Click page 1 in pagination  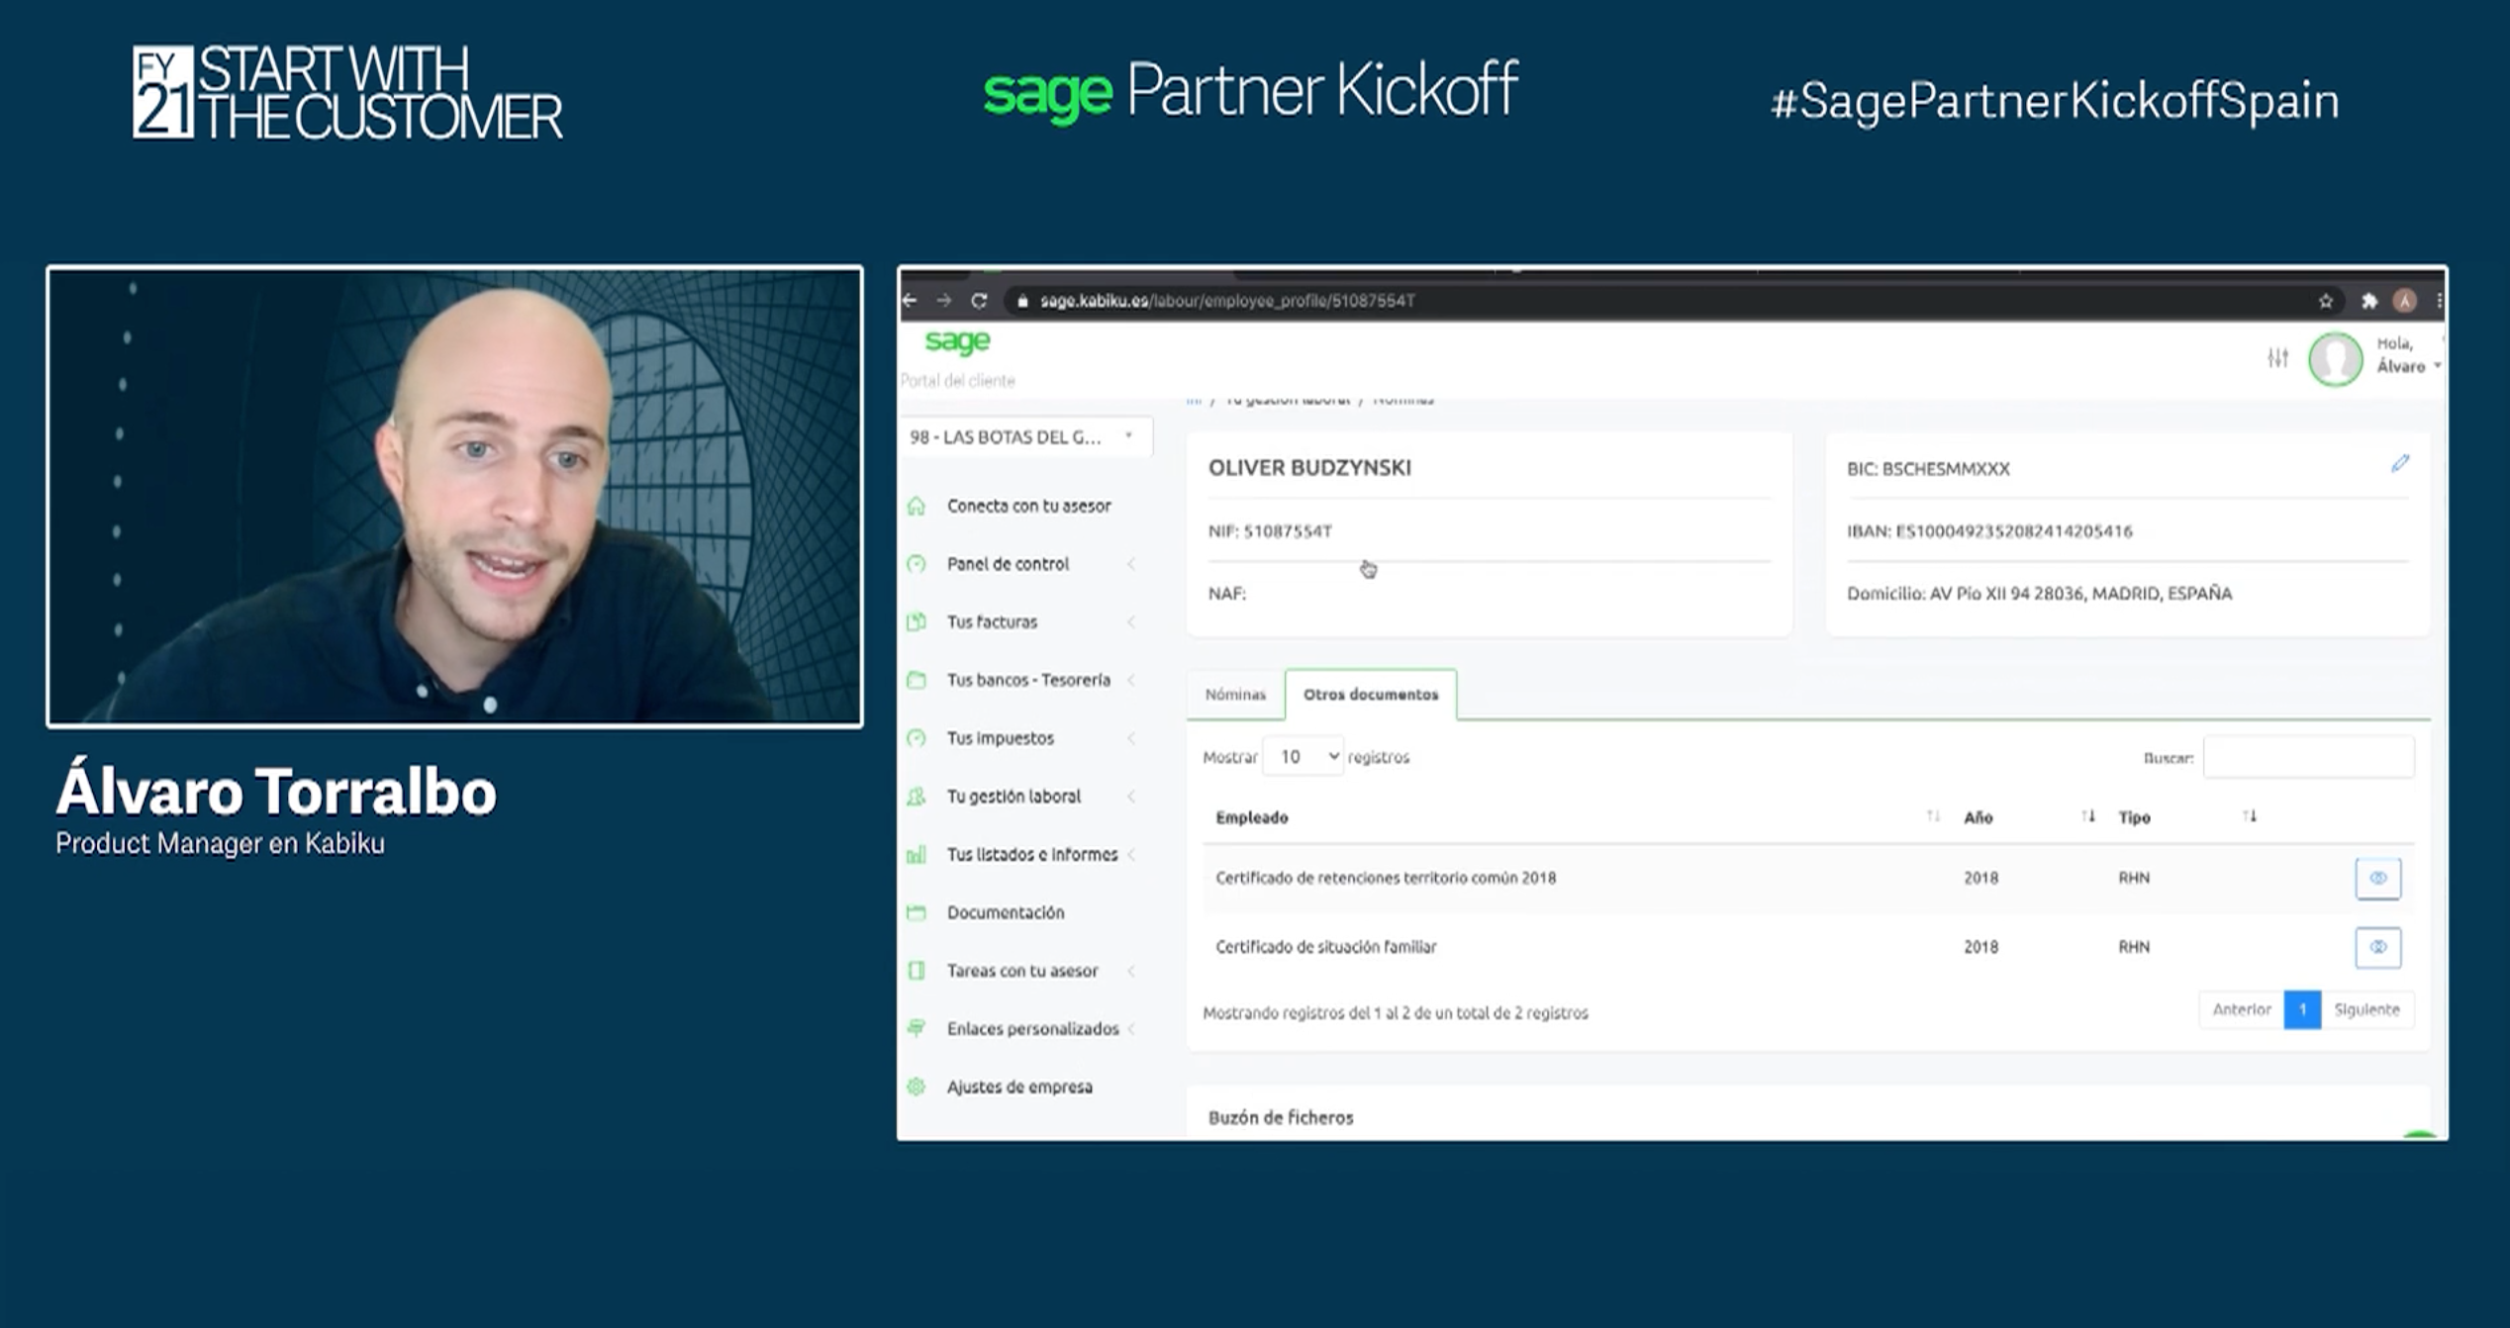tap(2302, 1010)
